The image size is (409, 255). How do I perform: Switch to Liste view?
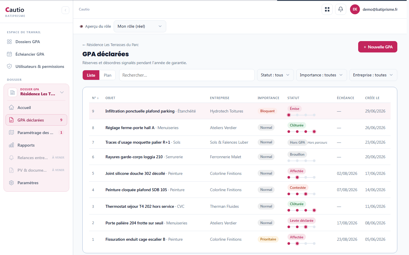(x=91, y=75)
